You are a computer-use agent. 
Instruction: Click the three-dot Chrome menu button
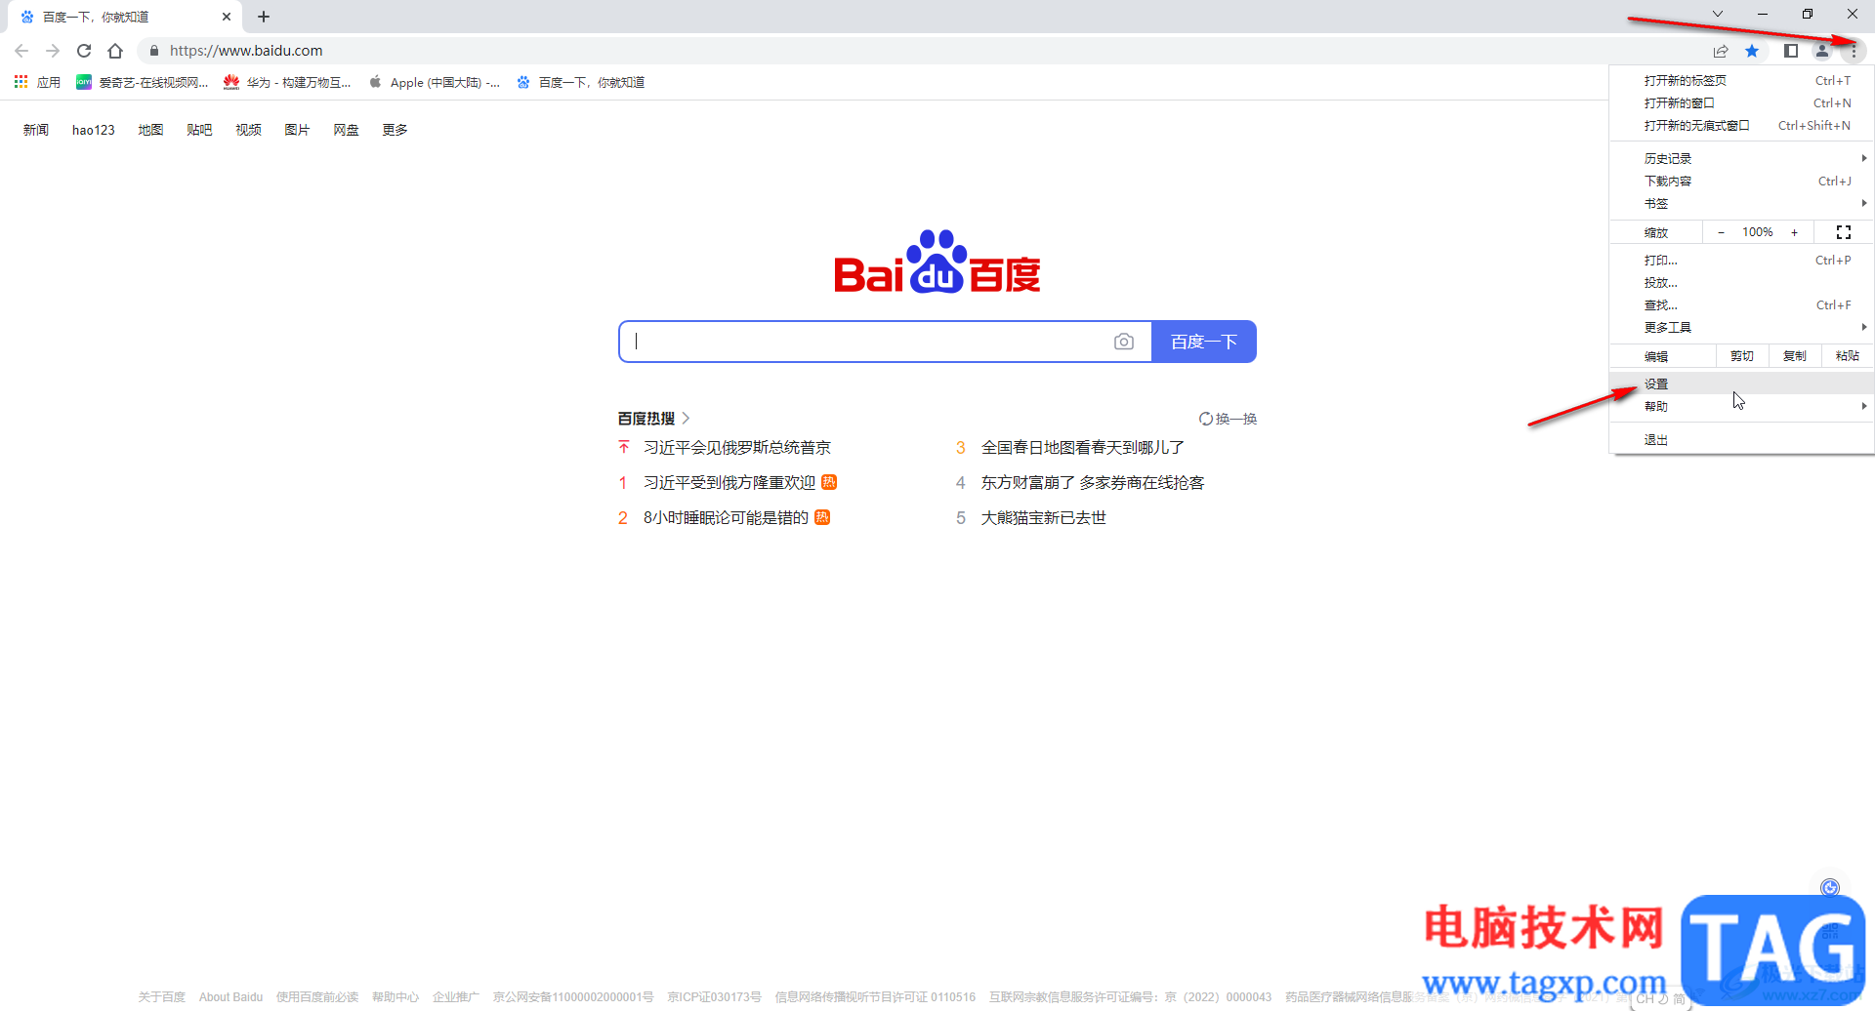coord(1854,51)
